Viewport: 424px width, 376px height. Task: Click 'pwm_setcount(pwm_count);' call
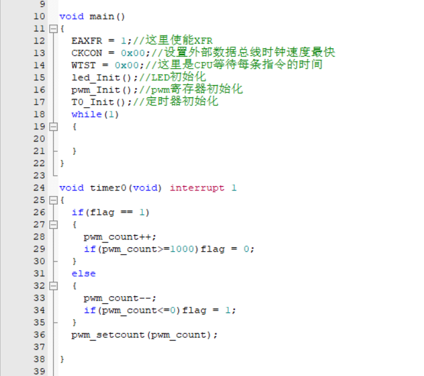pyautogui.click(x=144, y=335)
